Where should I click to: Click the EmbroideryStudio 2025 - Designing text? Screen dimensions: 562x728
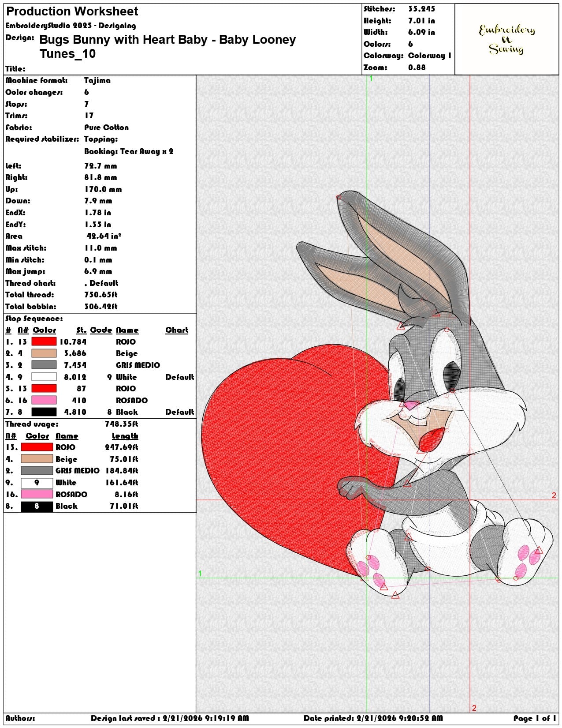71,26
